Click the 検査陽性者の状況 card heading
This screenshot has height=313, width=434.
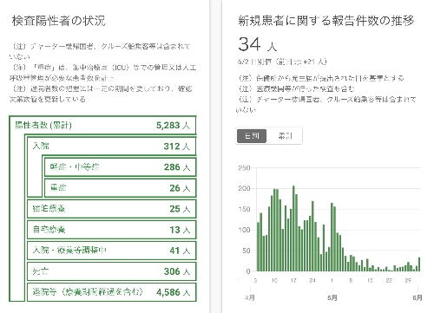tap(59, 21)
